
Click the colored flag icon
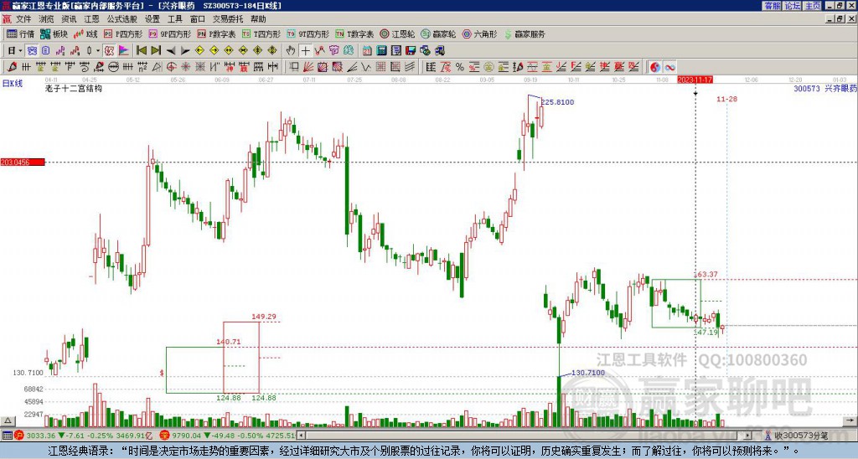point(124,51)
